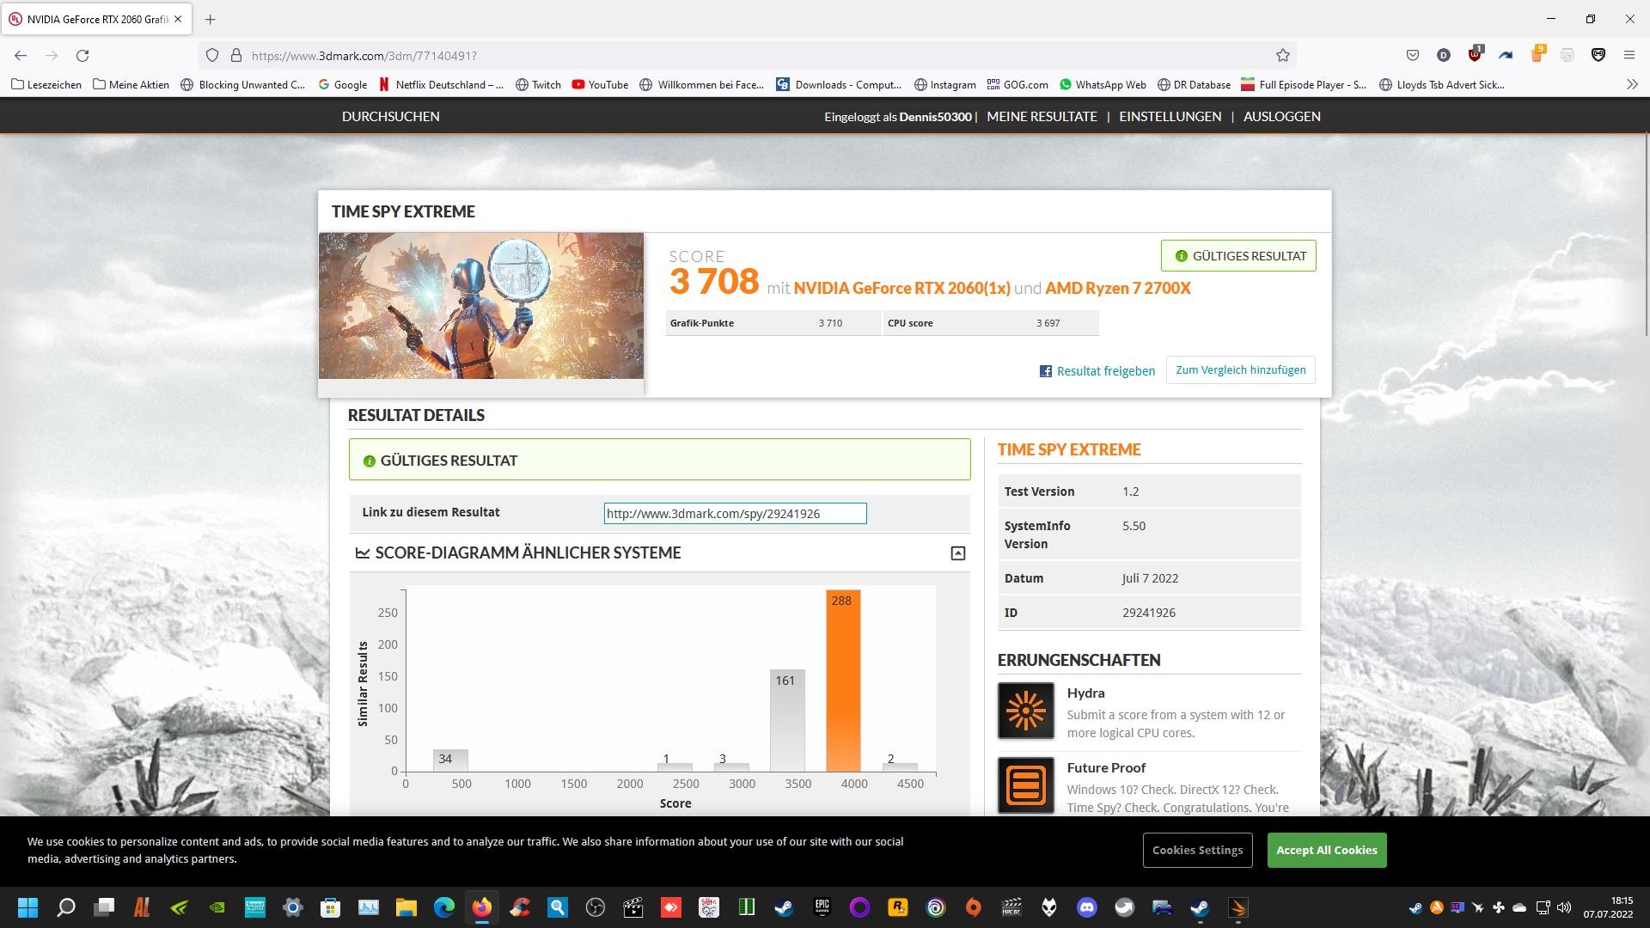The height and width of the screenshot is (928, 1650).
Task: Share the result via Resultat freigeben
Action: [x=1097, y=371]
